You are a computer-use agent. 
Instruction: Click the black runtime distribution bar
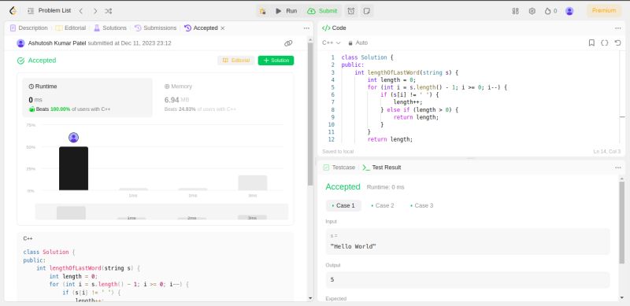point(73,168)
